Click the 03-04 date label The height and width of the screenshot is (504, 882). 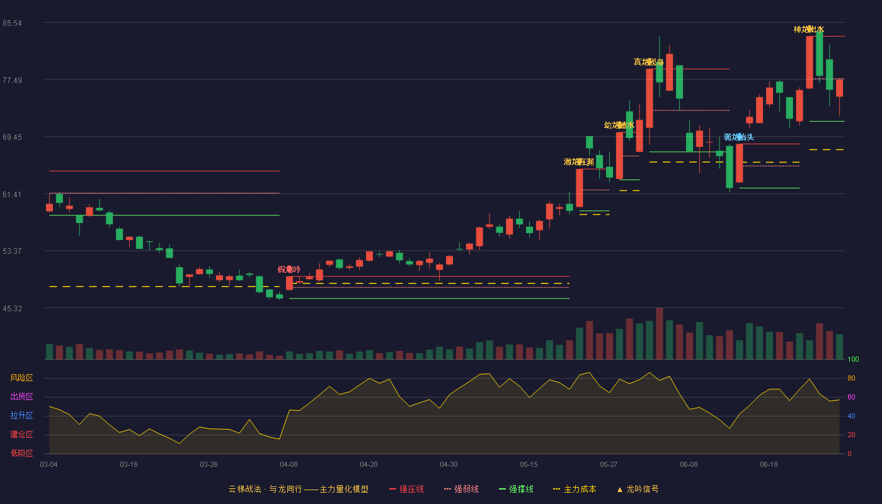click(49, 464)
